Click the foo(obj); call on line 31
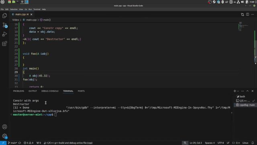 (x=30, y=80)
